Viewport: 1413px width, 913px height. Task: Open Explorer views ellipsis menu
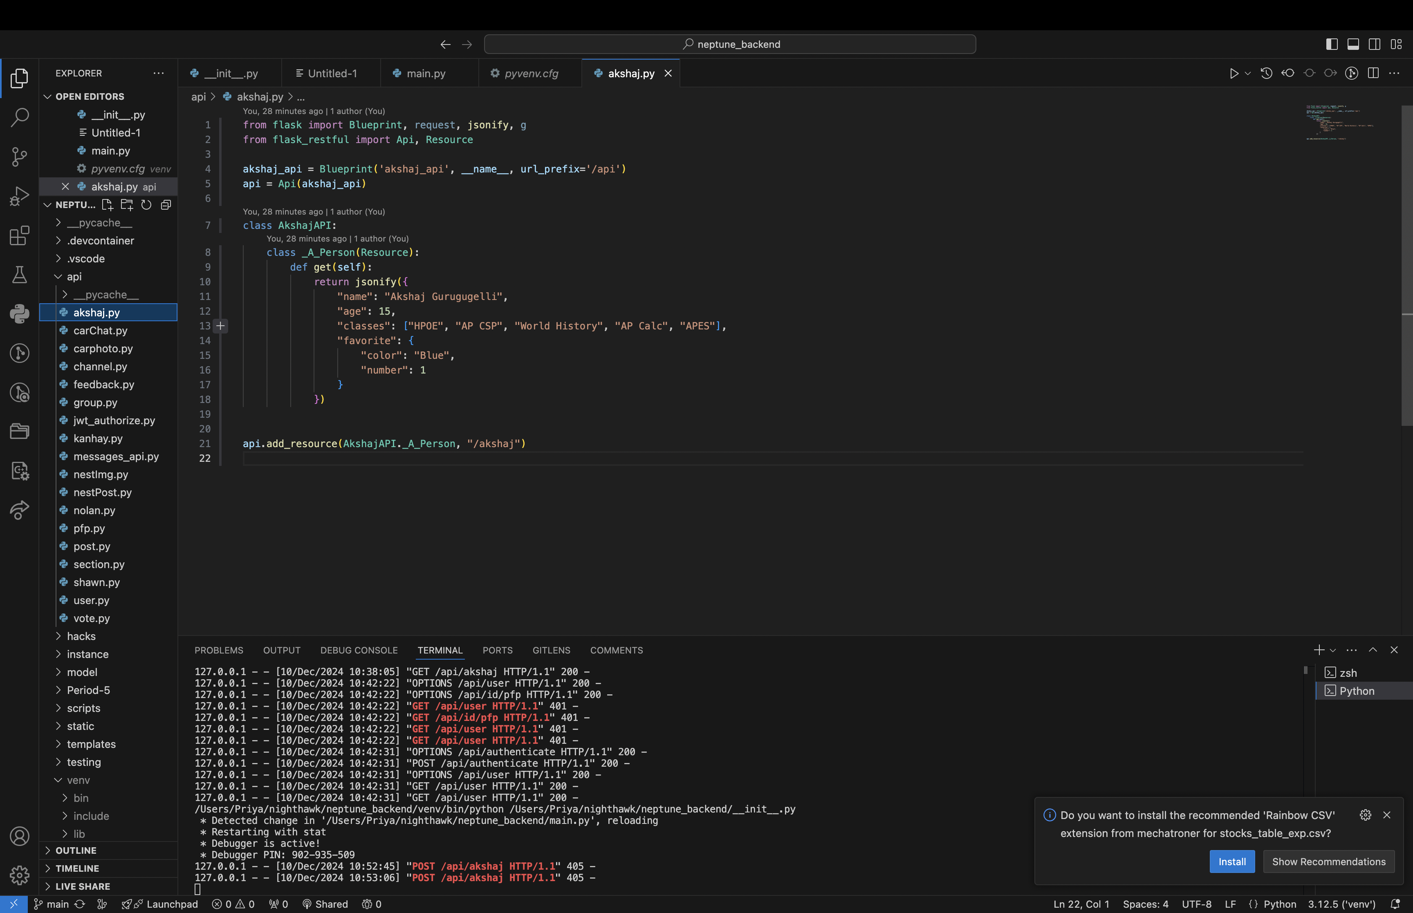158,73
